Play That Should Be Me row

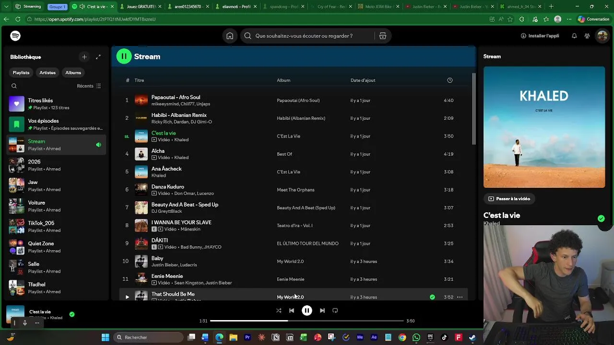click(127, 297)
